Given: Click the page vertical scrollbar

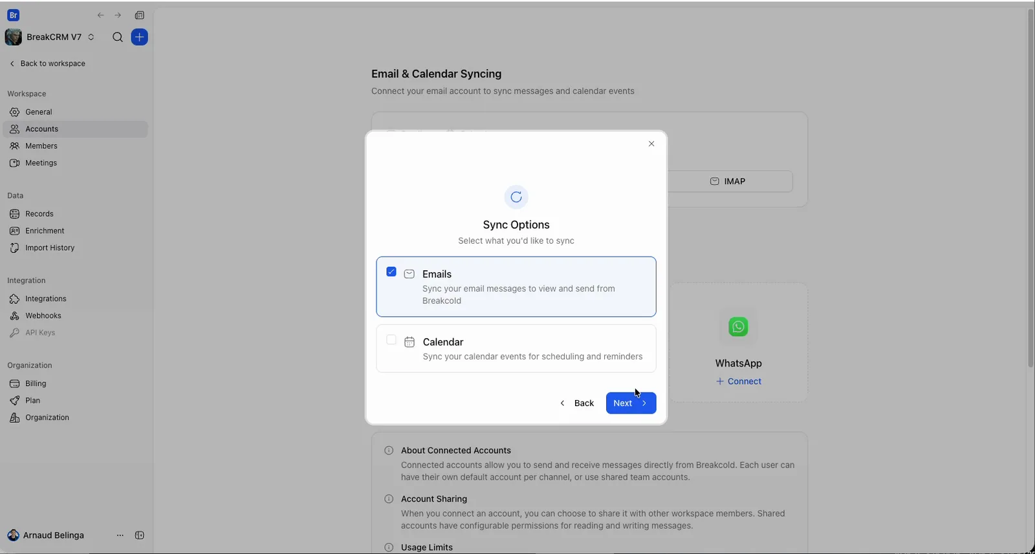Looking at the screenshot, I should tap(1030, 187).
